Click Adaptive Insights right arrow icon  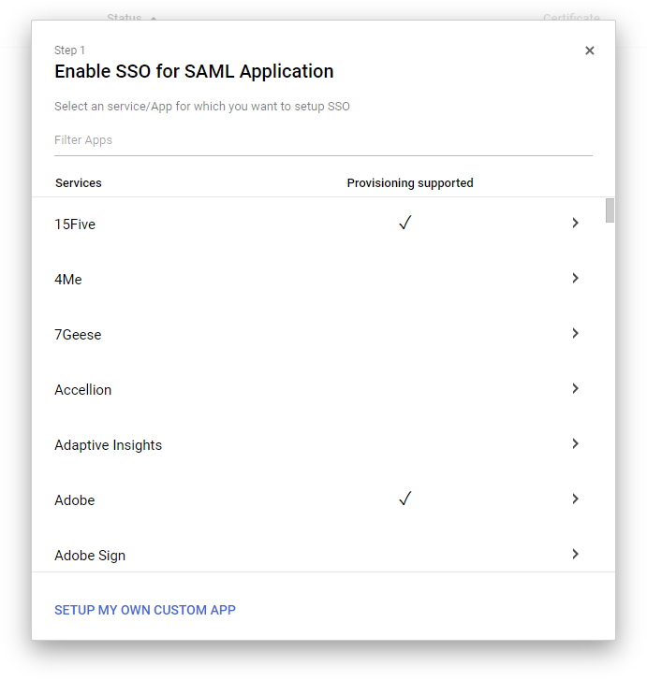[575, 444]
